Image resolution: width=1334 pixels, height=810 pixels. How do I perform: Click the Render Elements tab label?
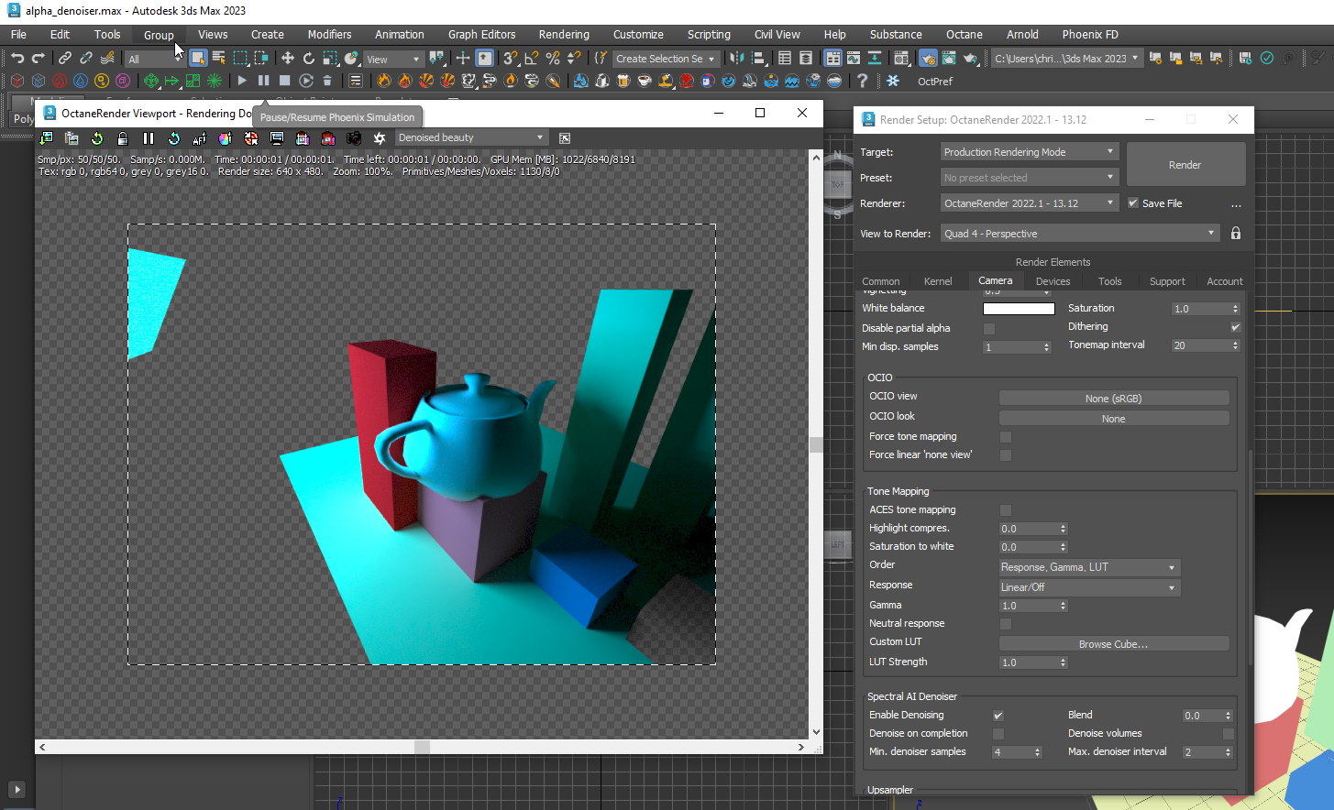(1053, 262)
